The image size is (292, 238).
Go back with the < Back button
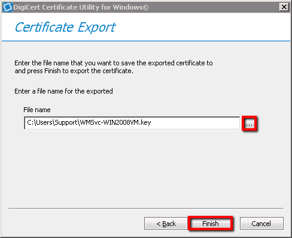click(166, 224)
